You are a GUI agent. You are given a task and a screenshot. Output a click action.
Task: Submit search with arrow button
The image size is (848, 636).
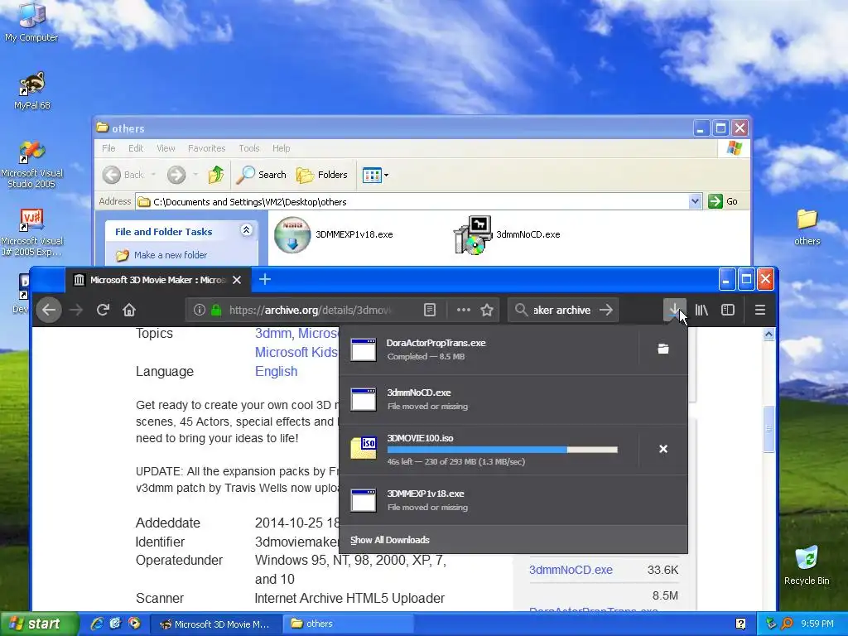606,310
